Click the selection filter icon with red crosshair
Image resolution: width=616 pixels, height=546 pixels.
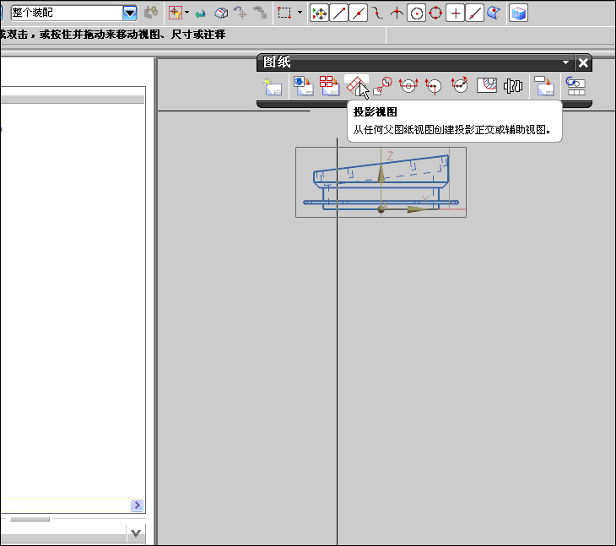(x=176, y=13)
